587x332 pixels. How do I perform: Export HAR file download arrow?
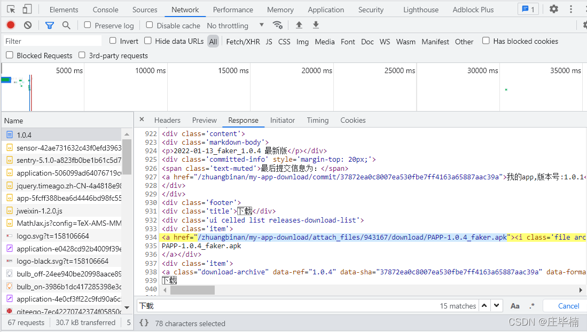(x=316, y=25)
